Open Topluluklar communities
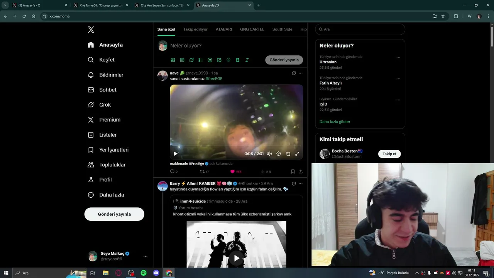Screen dimensions: 494x278 (x=107, y=165)
